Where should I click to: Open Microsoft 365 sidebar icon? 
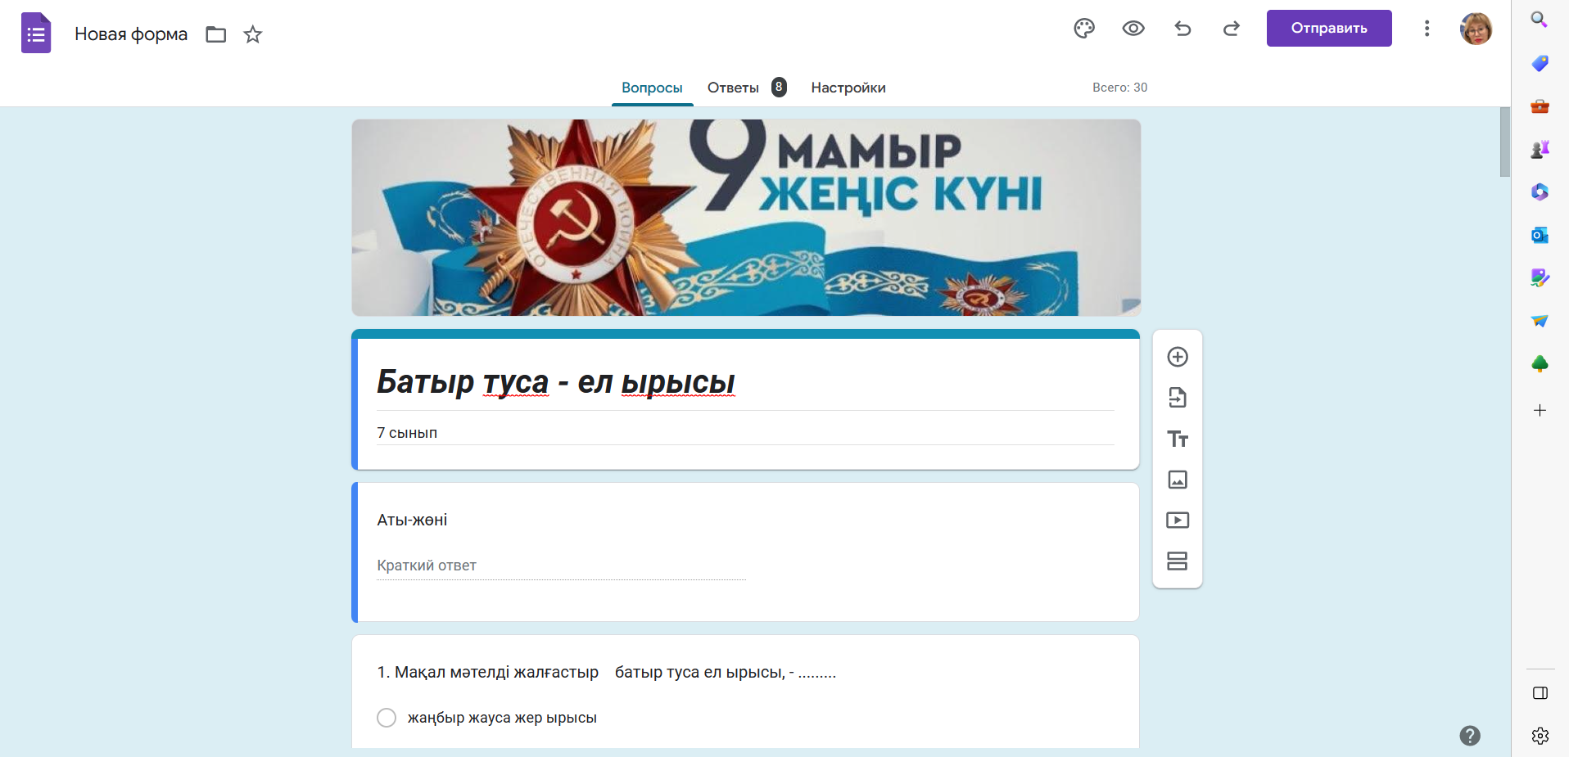coord(1540,192)
